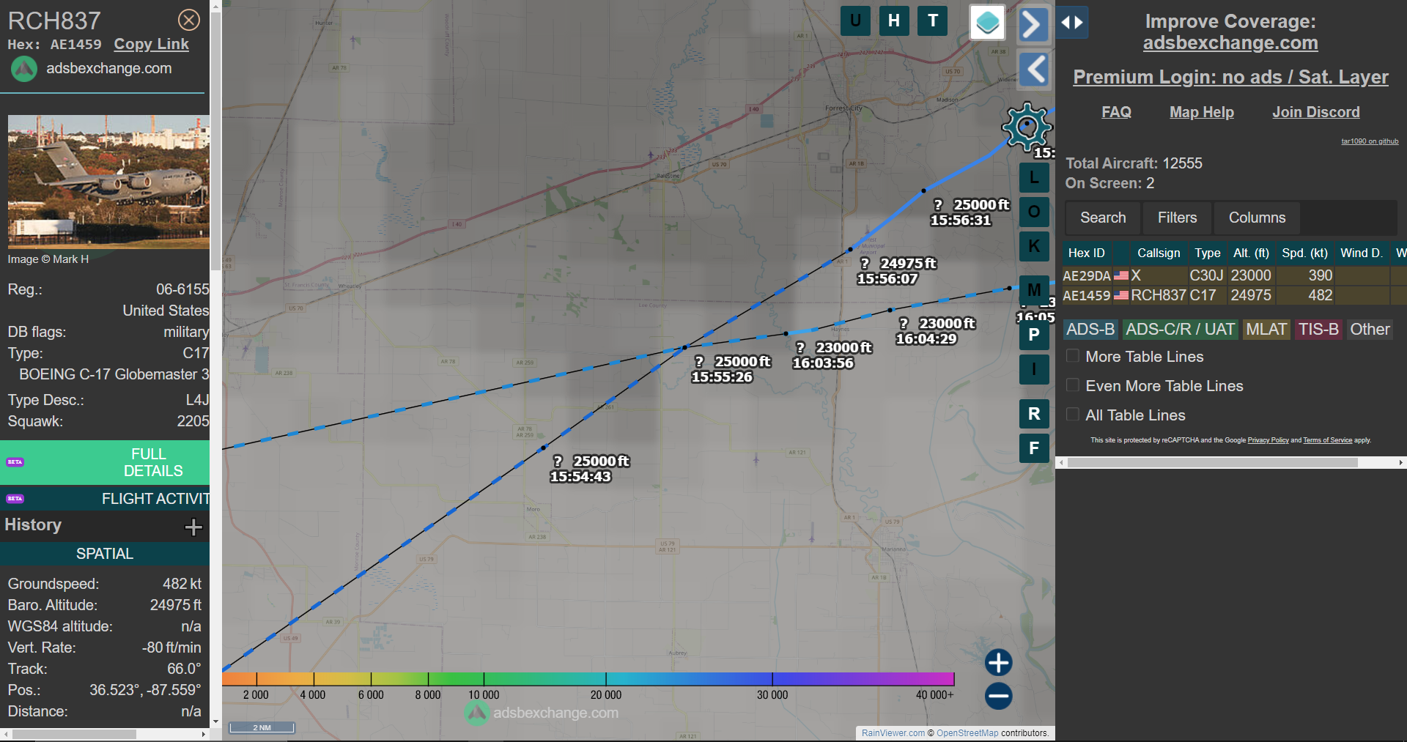Open adsbexchange.com coverage link
Viewport: 1407px width, 742px height.
point(1230,42)
